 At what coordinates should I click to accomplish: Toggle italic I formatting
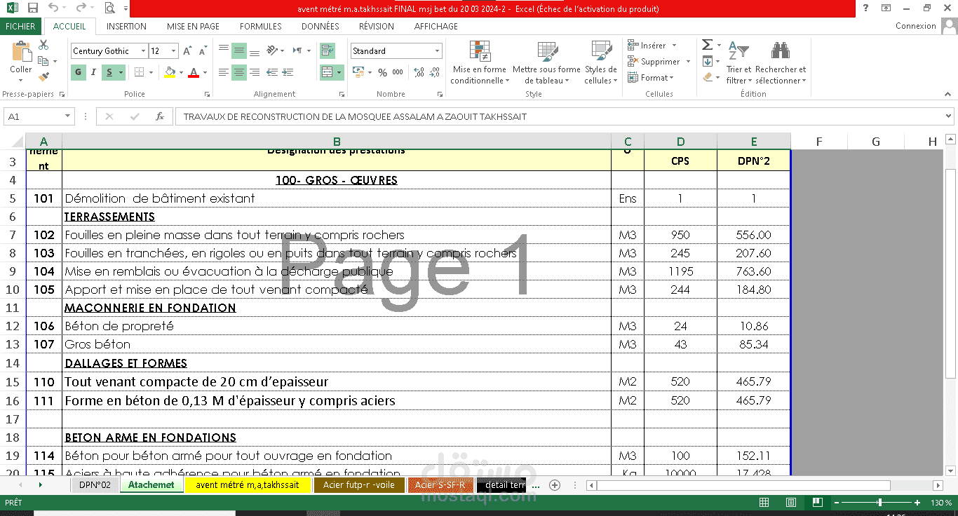click(93, 72)
